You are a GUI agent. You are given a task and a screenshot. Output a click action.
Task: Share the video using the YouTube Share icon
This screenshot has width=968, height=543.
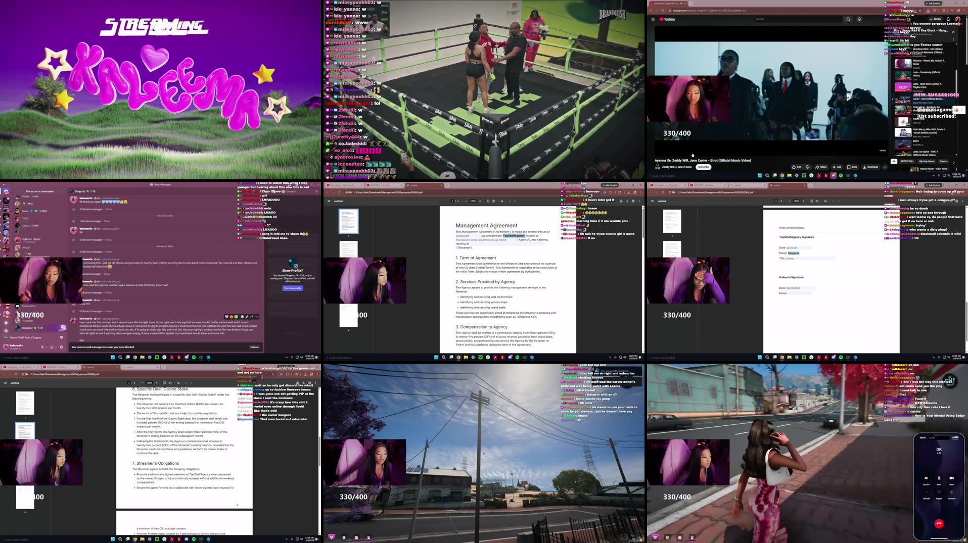[x=822, y=167]
